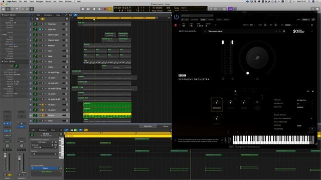Open the Trigger Keyswitch dropdown
This screenshot has height=180, width=321.
click(304, 100)
